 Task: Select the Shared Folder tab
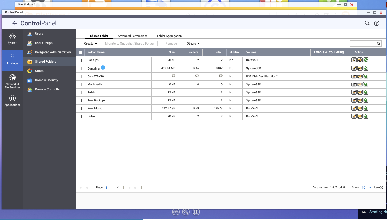pyautogui.click(x=99, y=36)
